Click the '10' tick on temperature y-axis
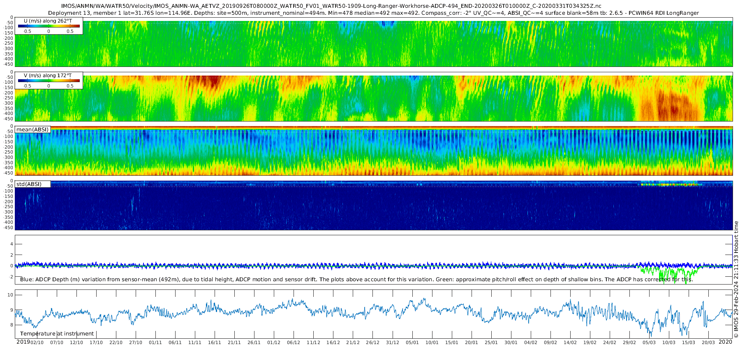The image size is (740, 349). coord(10,295)
